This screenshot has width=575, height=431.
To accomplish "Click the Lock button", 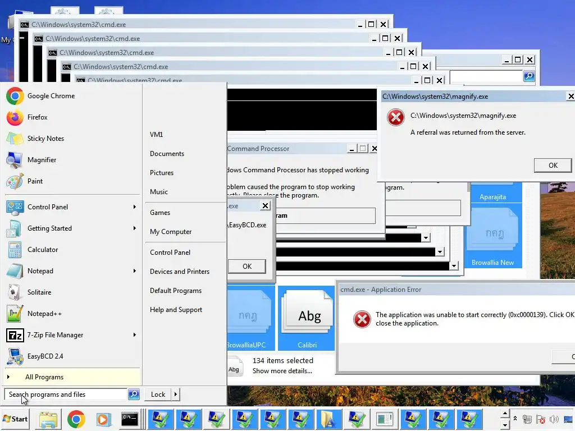I will pyautogui.click(x=158, y=395).
